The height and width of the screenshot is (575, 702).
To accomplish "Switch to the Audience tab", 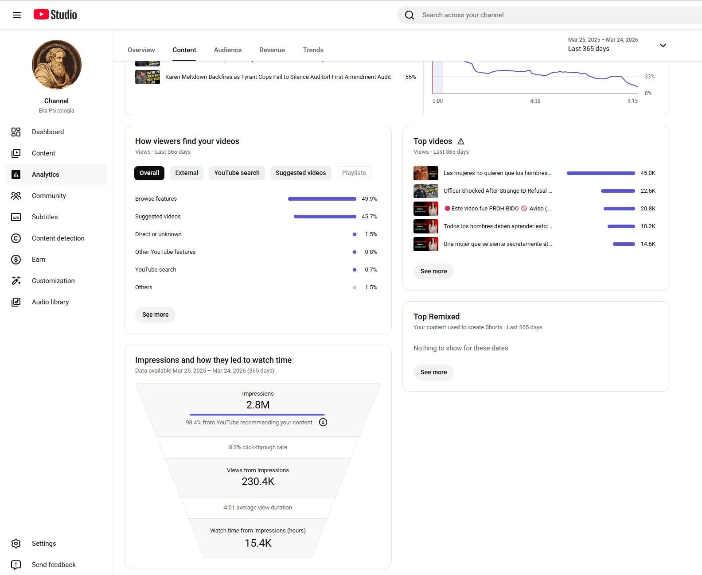I will coord(228,50).
